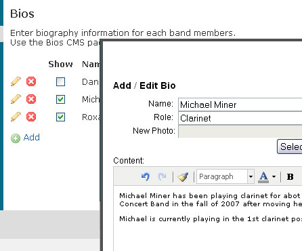Uncheck Show checkbox for Roxa row
This screenshot has width=302, height=251.
60,117
